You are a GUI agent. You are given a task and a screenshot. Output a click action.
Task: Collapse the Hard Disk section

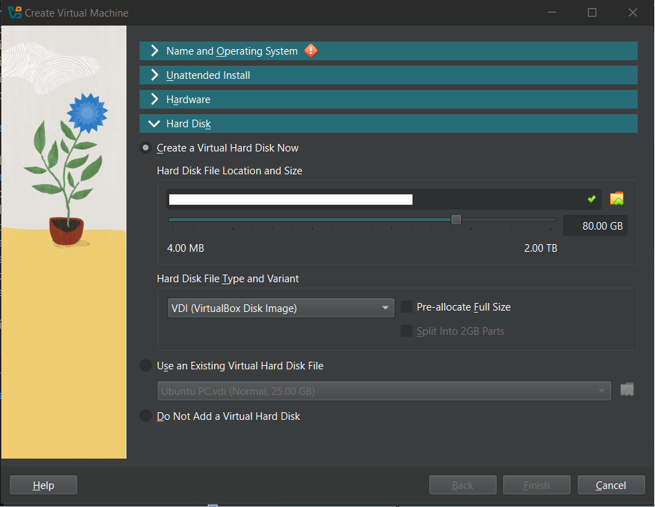tap(388, 123)
